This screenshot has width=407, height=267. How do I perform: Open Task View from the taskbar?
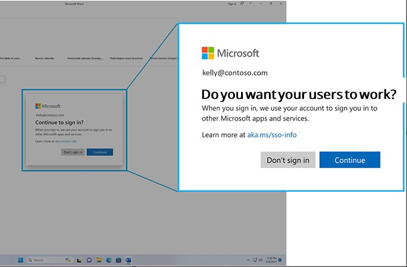coord(79,260)
